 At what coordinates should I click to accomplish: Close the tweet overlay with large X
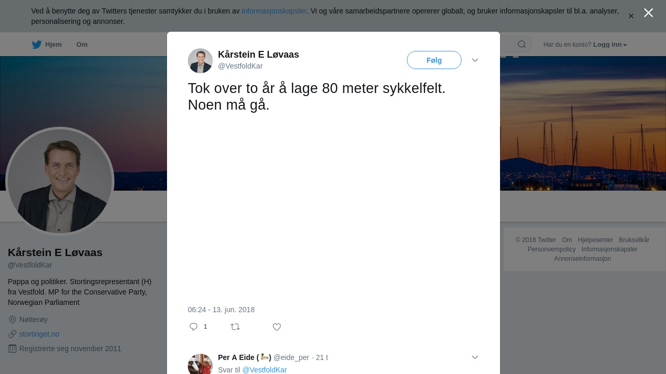648,13
